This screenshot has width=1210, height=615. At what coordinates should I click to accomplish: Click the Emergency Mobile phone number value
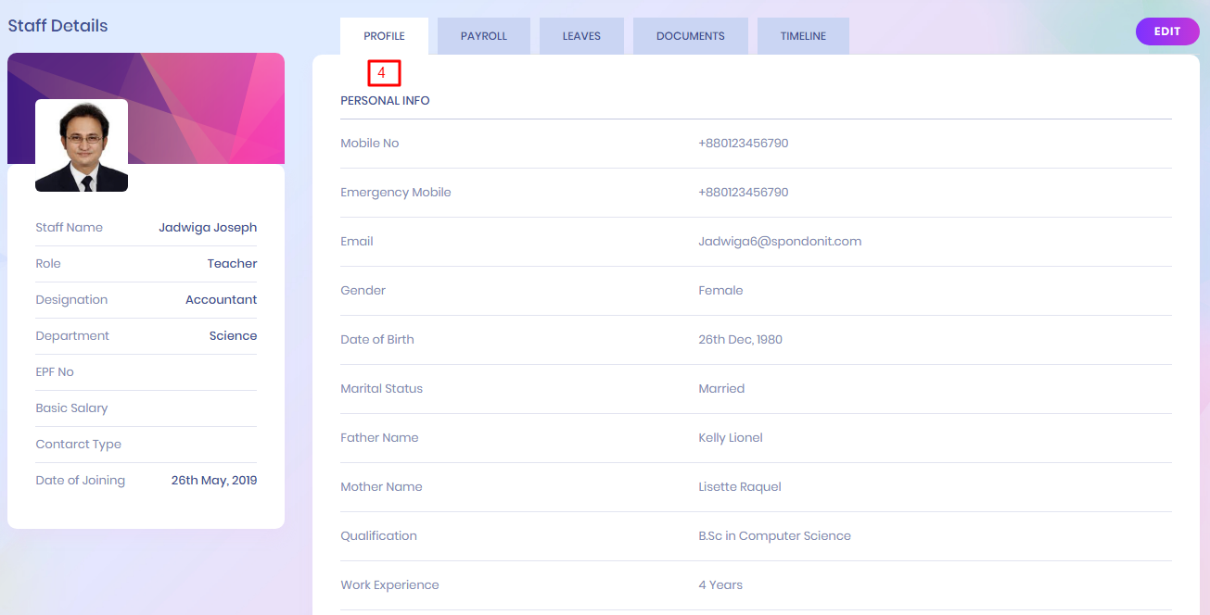(743, 193)
